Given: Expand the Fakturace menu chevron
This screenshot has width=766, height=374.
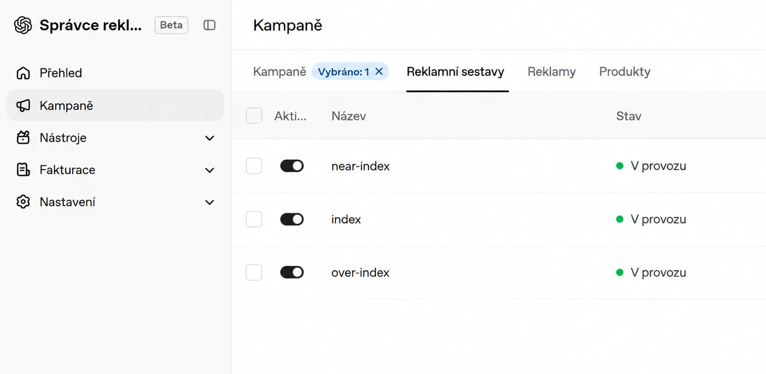Looking at the screenshot, I should tap(209, 170).
